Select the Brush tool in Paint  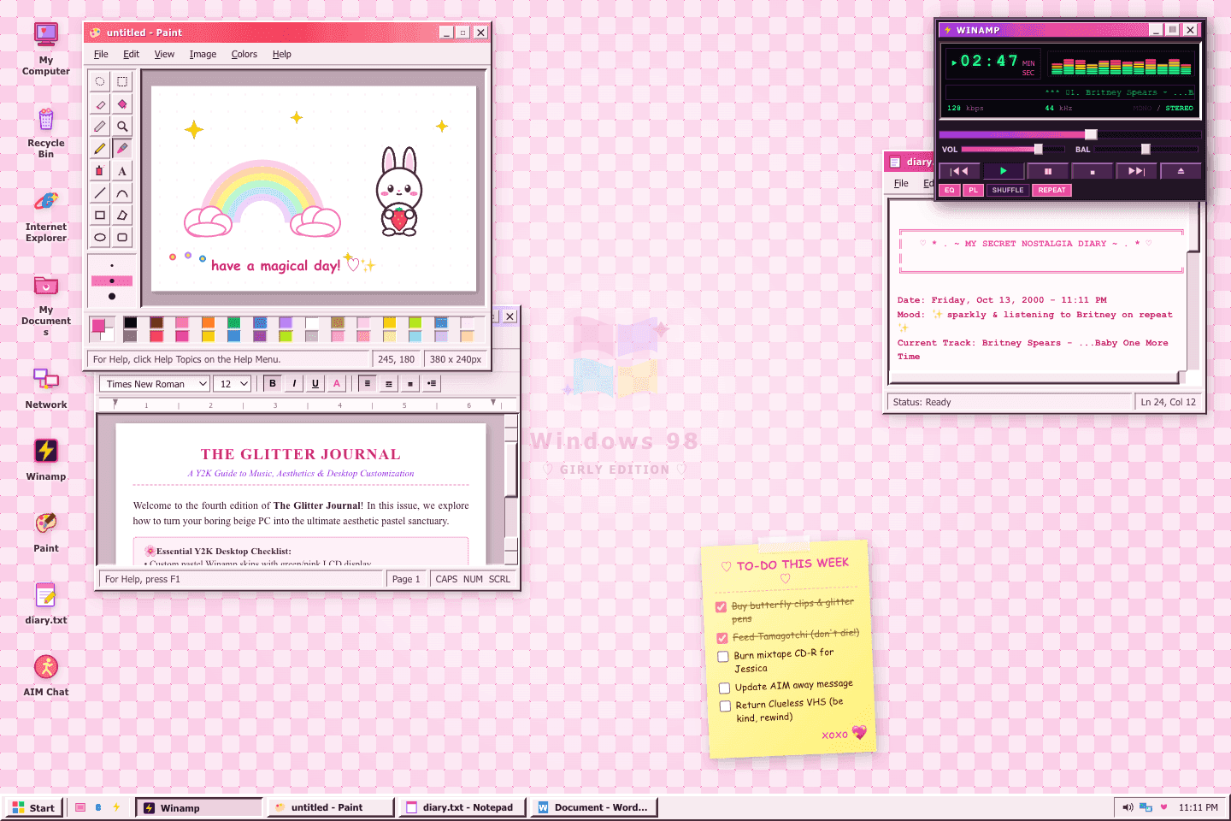[122, 148]
